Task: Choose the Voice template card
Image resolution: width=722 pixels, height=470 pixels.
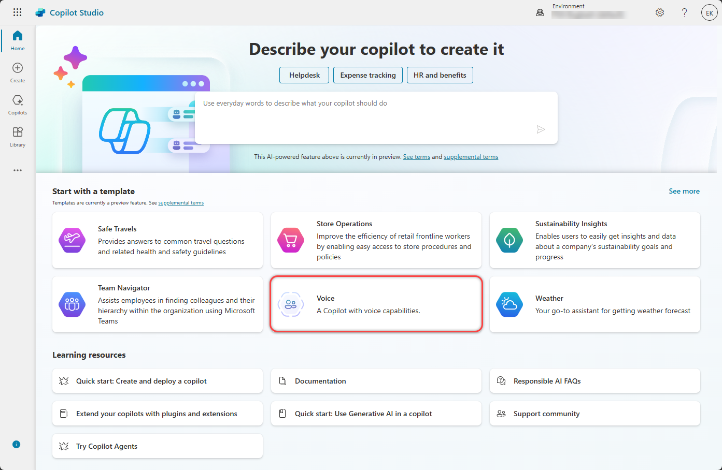Action: click(376, 304)
